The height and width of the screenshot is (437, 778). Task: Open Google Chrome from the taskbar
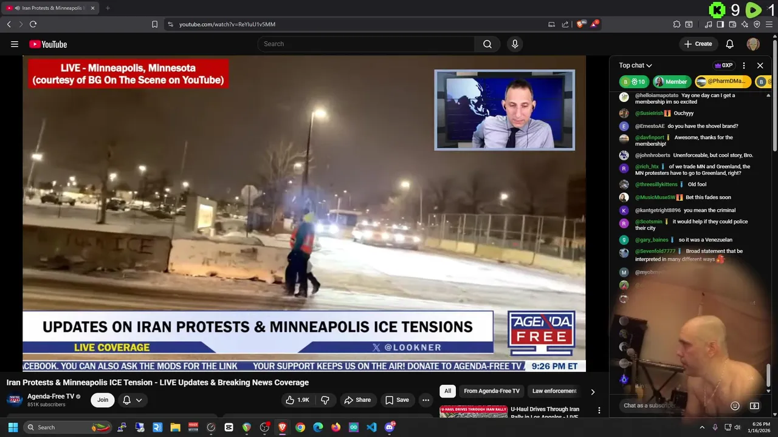click(x=300, y=427)
